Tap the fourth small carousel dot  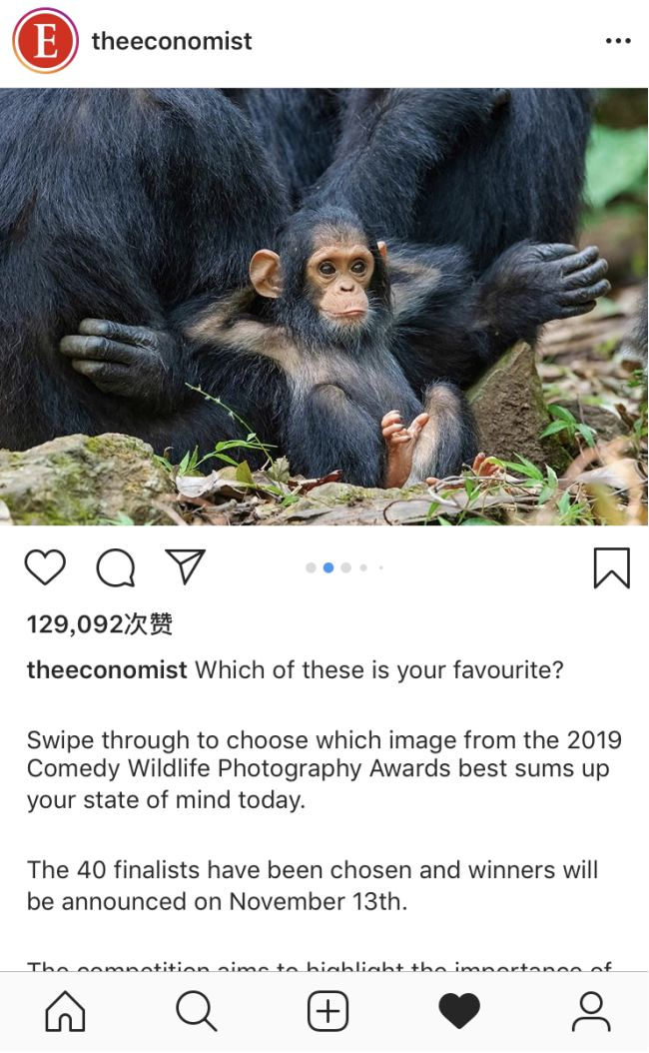363,567
